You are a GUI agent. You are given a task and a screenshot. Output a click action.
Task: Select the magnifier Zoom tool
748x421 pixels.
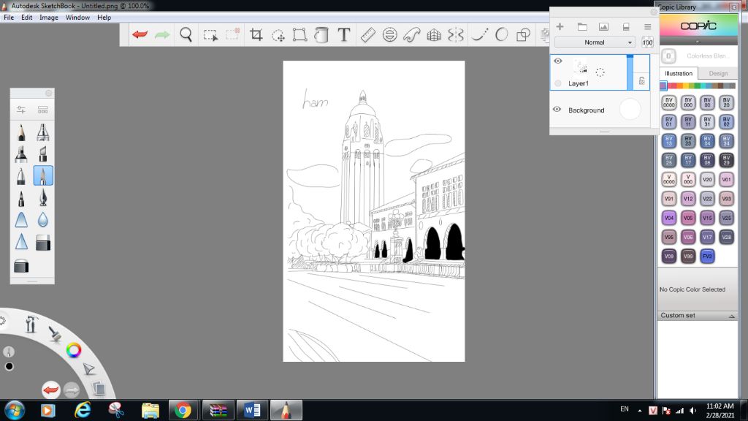click(186, 34)
